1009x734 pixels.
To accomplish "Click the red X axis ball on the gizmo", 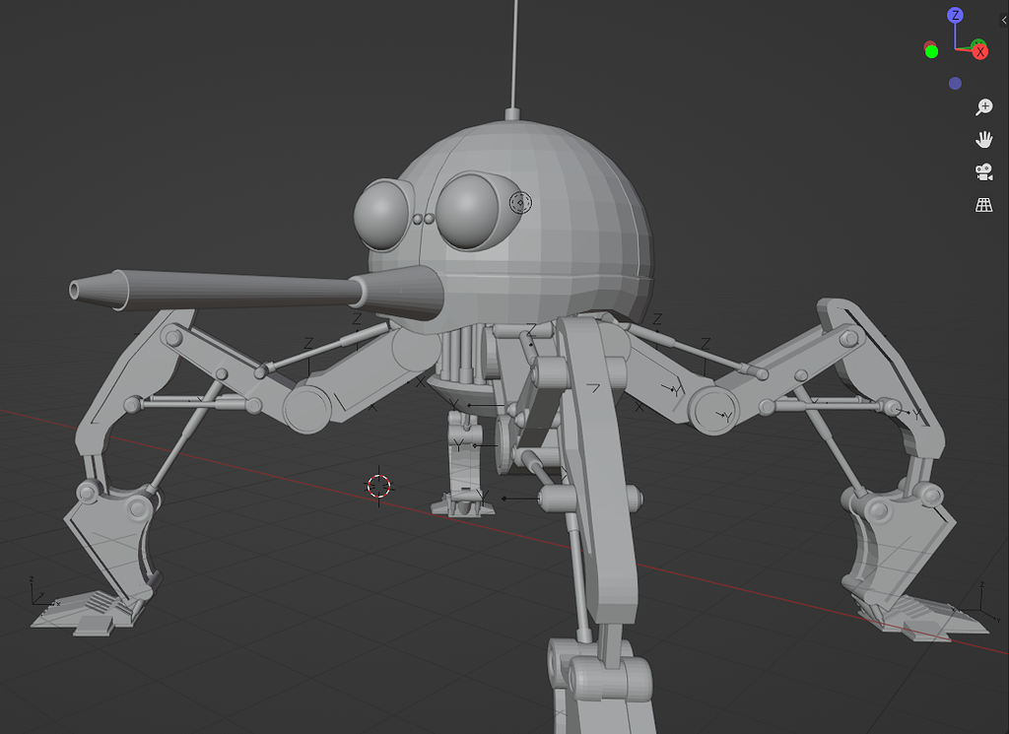I will [980, 51].
